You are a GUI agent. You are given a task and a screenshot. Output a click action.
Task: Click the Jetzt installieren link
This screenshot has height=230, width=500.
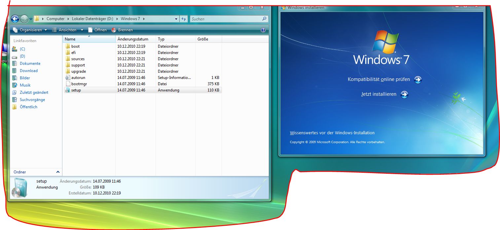point(379,94)
